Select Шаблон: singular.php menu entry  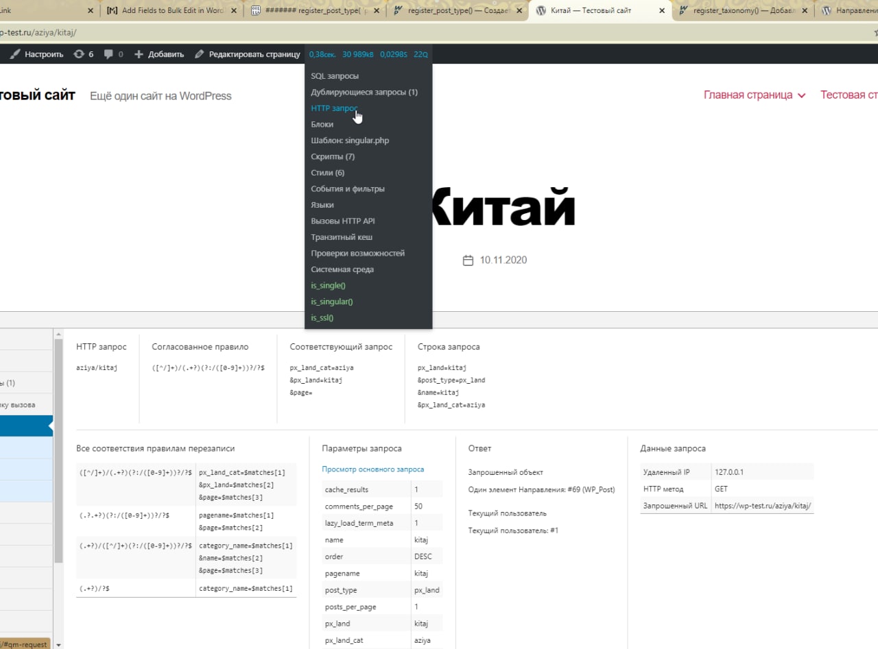tap(350, 140)
